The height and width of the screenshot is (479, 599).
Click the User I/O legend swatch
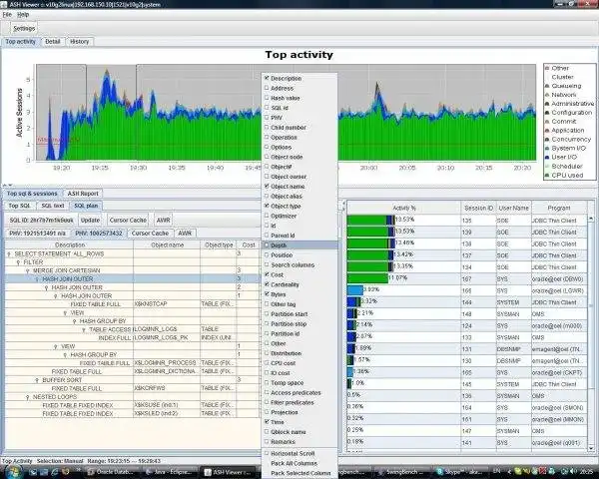547,158
